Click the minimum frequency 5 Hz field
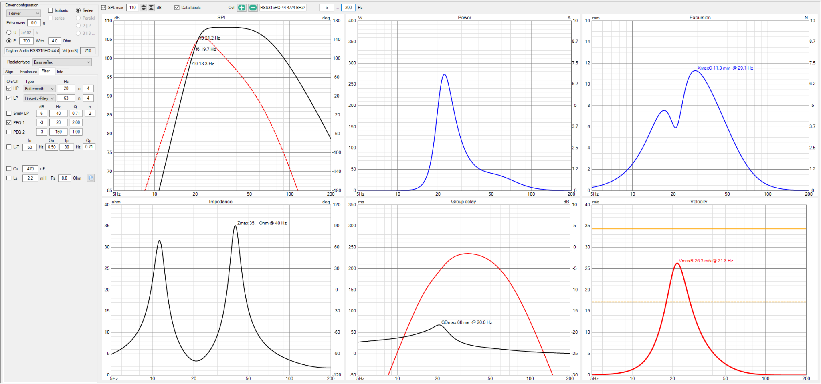Image resolution: width=821 pixels, height=384 pixels. click(327, 8)
